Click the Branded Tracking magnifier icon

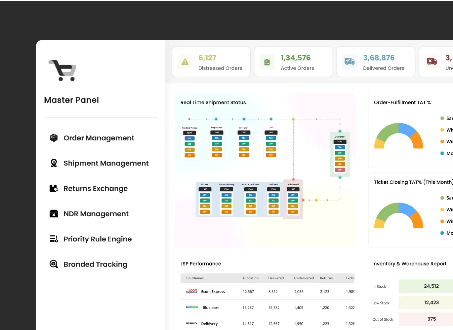pyautogui.click(x=54, y=264)
